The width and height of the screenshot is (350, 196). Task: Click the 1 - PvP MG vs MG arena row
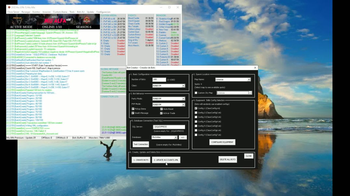tap(113, 21)
